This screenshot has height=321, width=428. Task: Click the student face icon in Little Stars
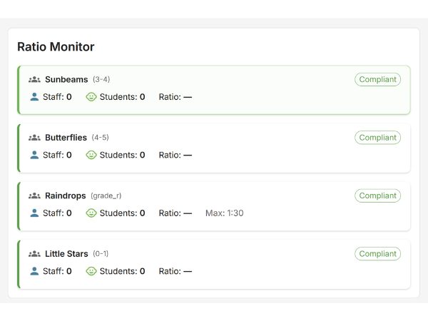coord(91,271)
